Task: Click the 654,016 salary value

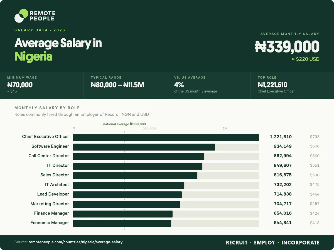Action: point(283,213)
